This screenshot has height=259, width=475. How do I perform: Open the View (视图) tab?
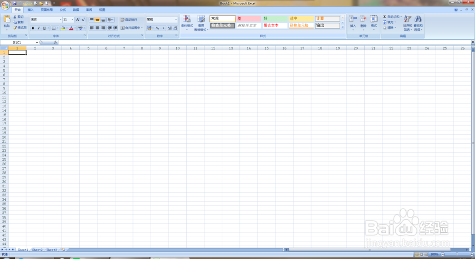(x=102, y=10)
